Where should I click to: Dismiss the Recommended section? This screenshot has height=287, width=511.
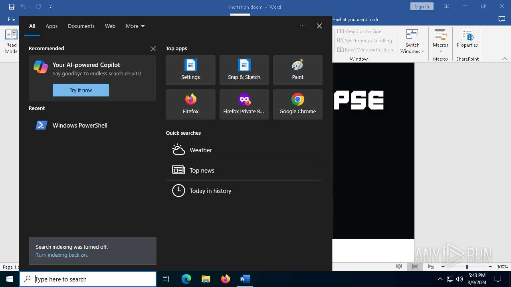(x=153, y=49)
